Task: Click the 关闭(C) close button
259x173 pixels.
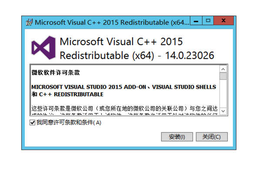Action: tap(212, 137)
